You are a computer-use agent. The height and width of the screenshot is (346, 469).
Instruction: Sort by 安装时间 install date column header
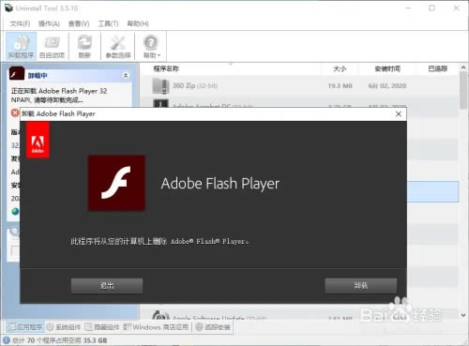(x=387, y=68)
